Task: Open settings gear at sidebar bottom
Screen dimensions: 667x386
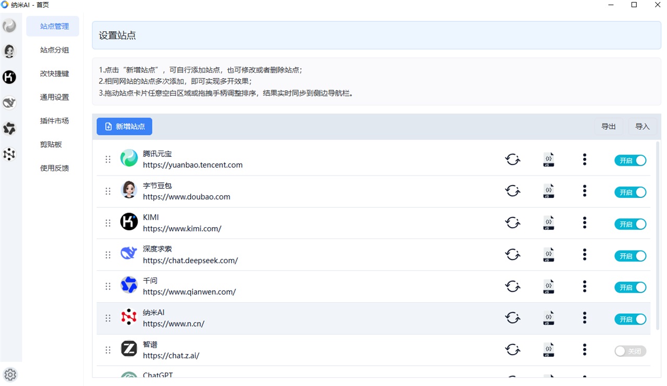Action: click(x=10, y=374)
